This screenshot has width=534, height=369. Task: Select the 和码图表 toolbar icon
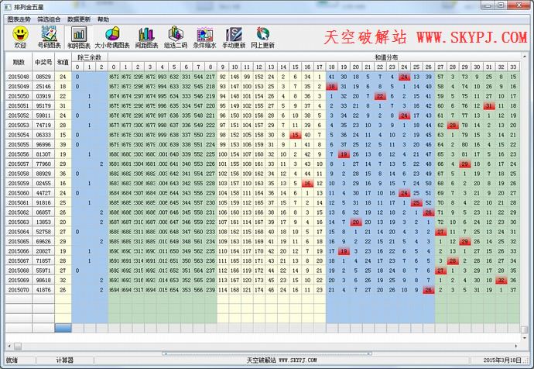[78, 34]
